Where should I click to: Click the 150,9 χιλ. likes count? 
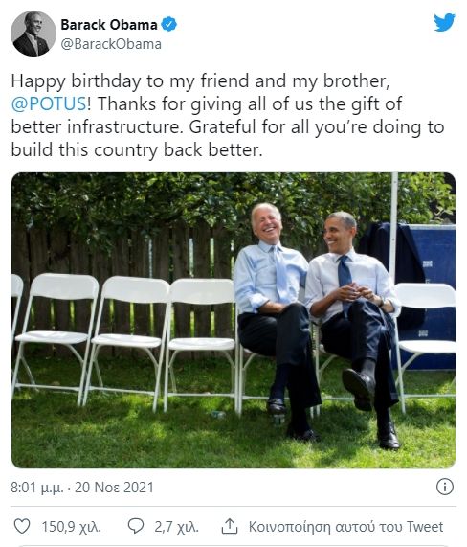coord(72,527)
